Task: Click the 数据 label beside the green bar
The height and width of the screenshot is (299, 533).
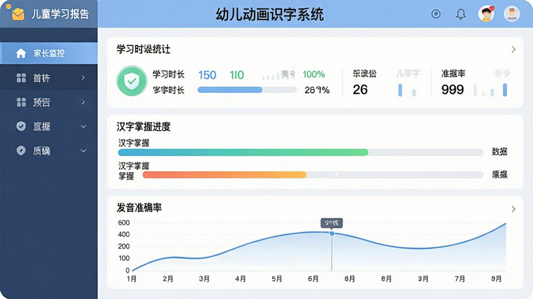Action: 499,152
